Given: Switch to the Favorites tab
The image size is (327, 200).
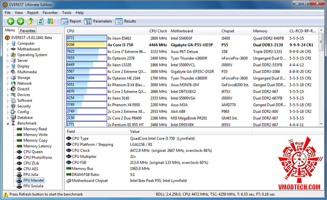Looking at the screenshot, I should 28,31.
